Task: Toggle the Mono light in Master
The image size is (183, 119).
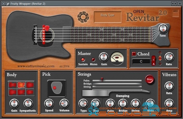Action: coord(93,59)
